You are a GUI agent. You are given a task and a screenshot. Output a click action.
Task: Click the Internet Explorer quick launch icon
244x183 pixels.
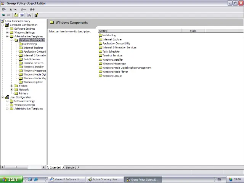(36, 180)
